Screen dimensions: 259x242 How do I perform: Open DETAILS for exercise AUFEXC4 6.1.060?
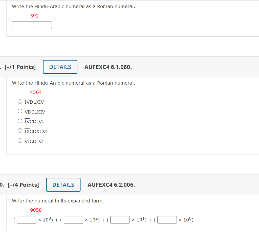[x=60, y=67]
